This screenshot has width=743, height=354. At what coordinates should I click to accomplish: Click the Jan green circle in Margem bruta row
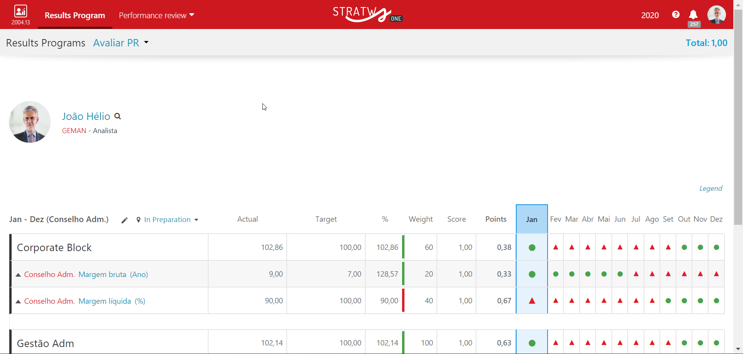[x=532, y=274]
